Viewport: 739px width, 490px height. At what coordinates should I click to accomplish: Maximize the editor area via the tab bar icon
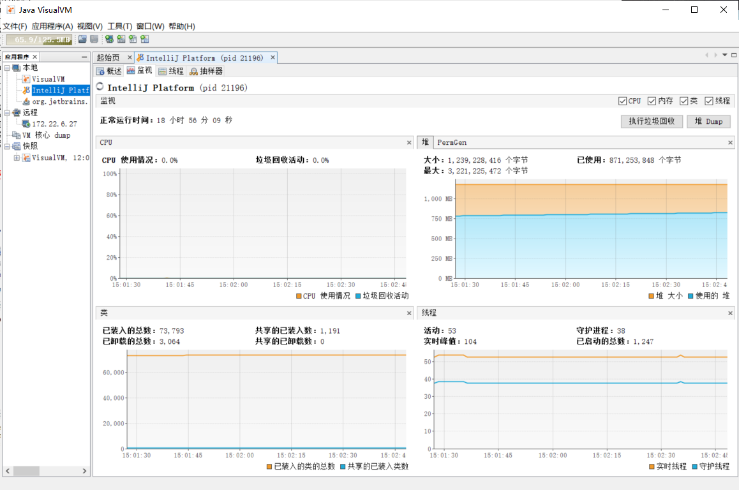pyautogui.click(x=734, y=55)
